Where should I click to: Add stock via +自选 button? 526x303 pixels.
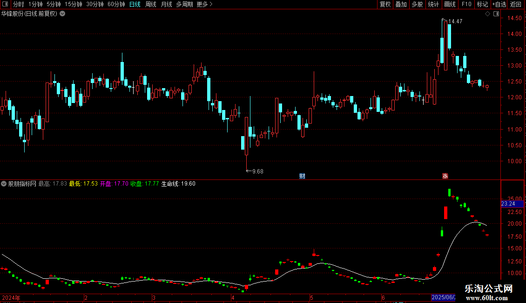(499, 4)
